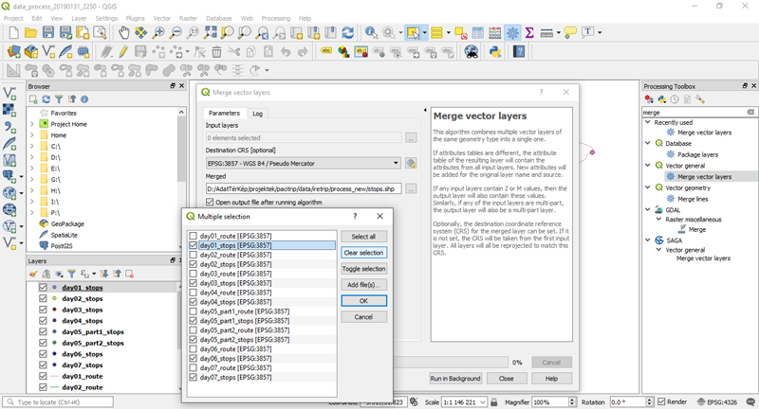Activate the Zoom In magnifier tool
The height and width of the screenshot is (409, 759).
click(x=158, y=33)
